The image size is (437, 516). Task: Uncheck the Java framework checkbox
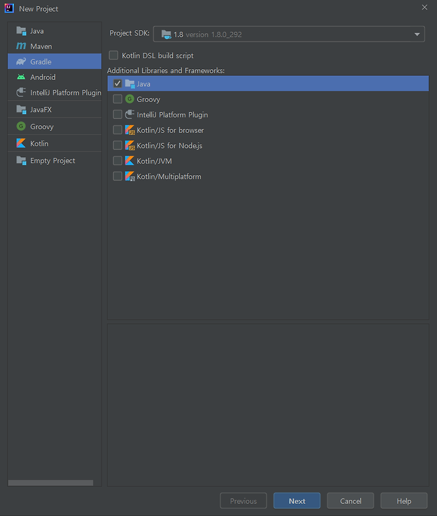tap(118, 84)
